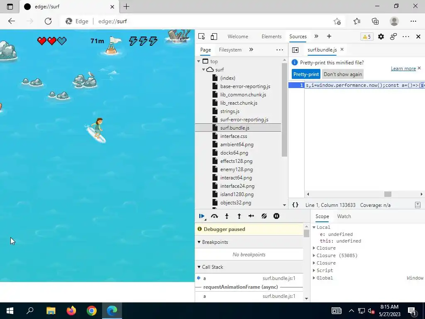Toggle deactivate breakpoints
This screenshot has width=425, height=319.
[x=264, y=216]
